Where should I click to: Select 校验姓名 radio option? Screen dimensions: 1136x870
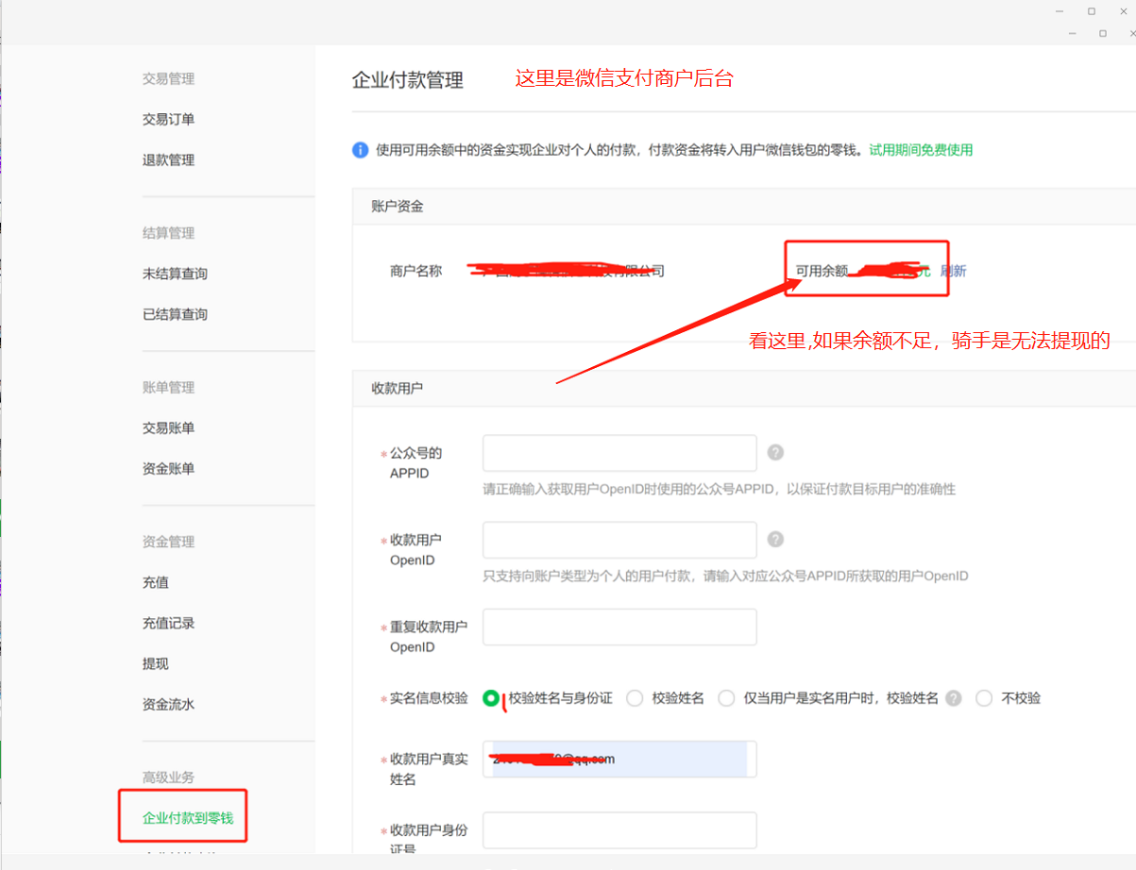click(x=635, y=698)
